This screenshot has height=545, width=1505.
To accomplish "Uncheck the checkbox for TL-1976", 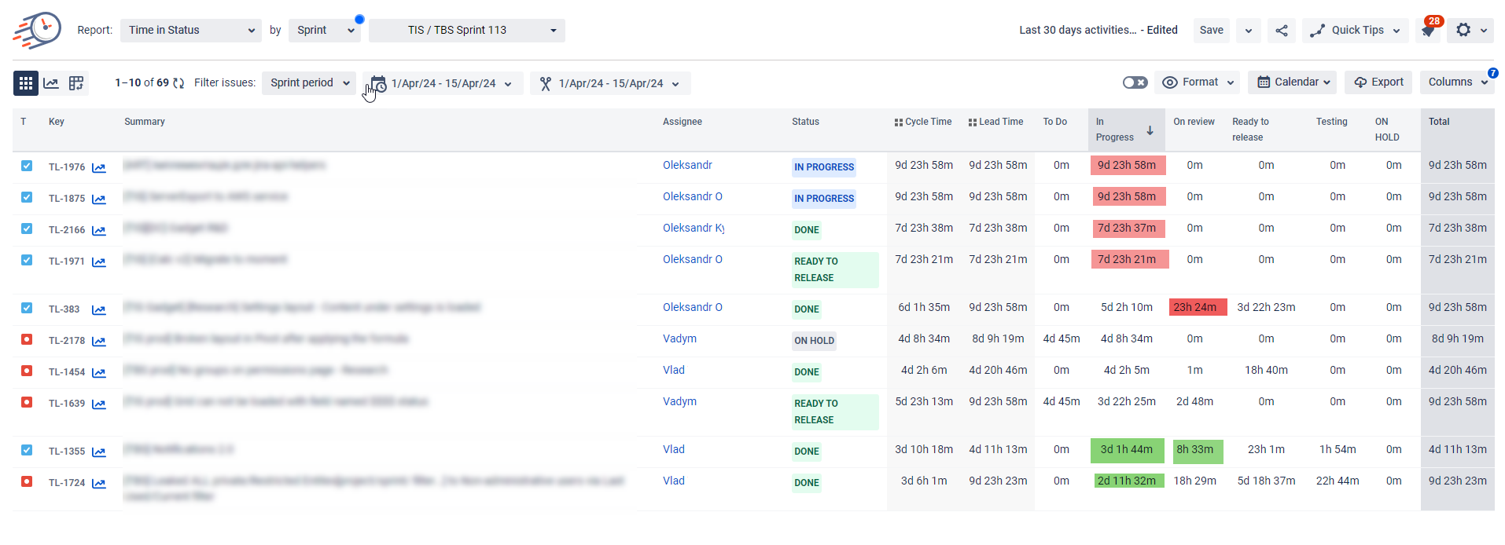I will 27,166.
